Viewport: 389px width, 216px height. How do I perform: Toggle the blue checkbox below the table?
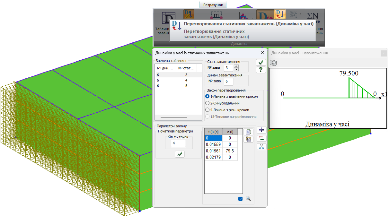pos(240,199)
